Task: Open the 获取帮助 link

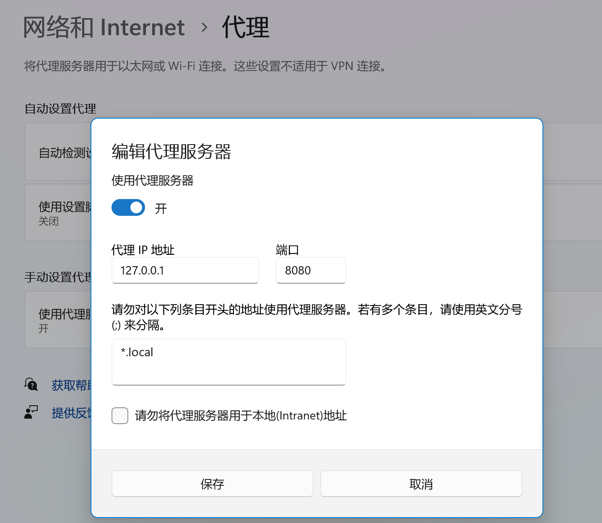Action: click(x=71, y=385)
